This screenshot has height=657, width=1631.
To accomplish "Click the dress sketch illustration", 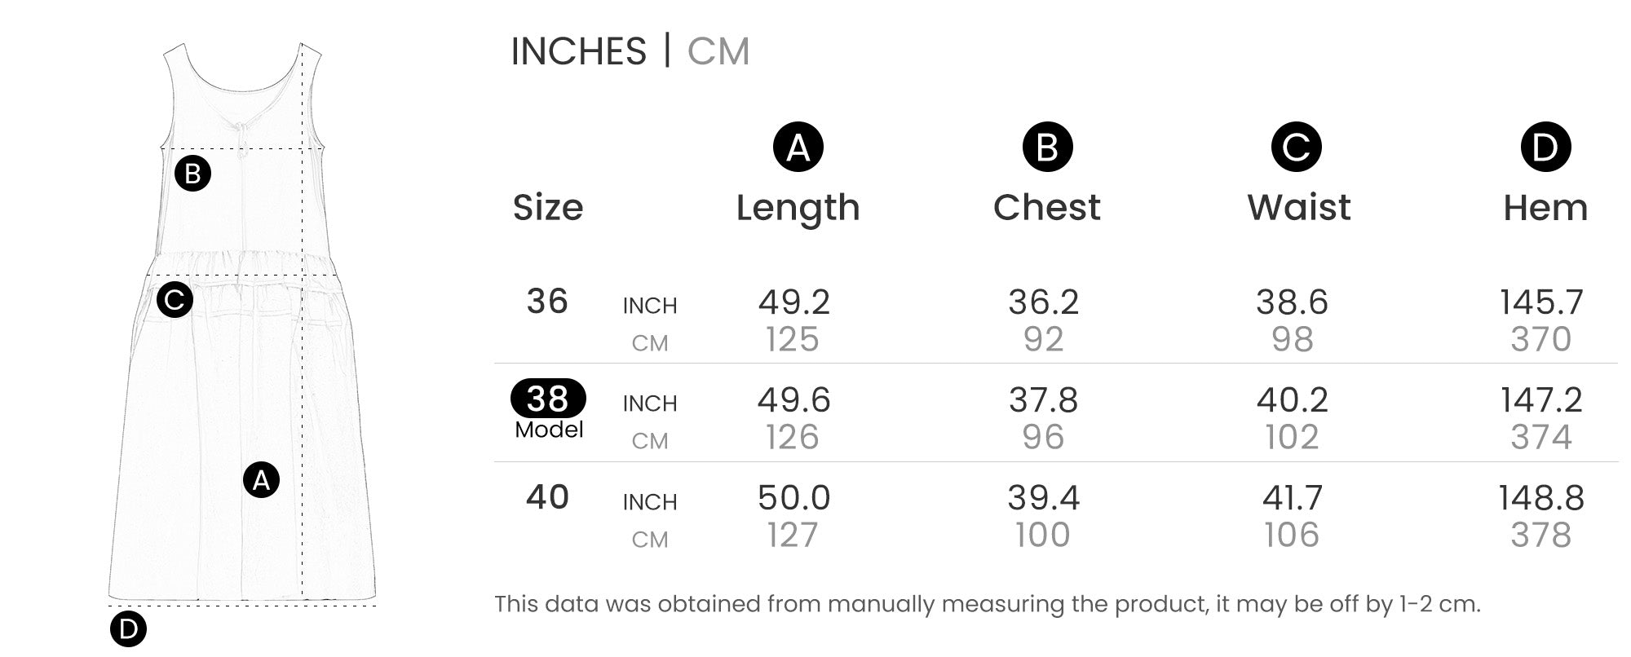I will point(242,324).
